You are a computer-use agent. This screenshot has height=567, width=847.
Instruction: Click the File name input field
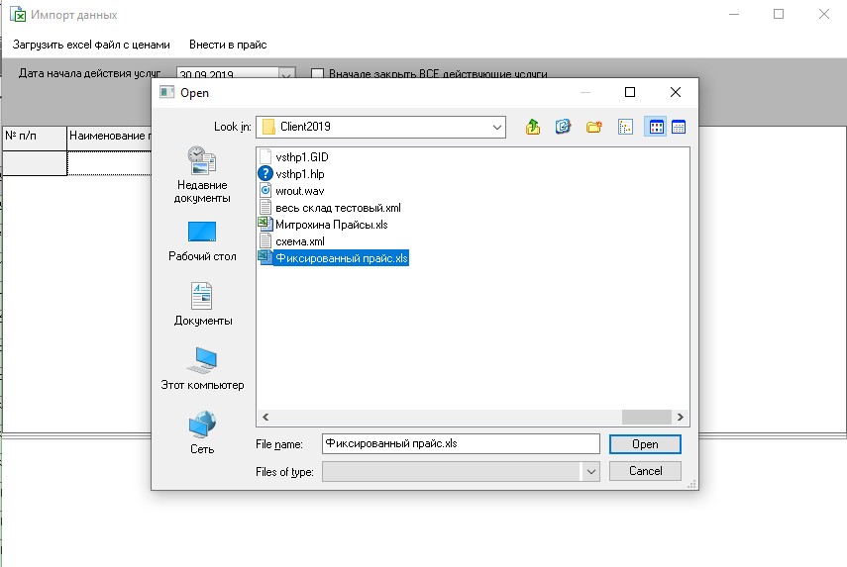point(461,444)
